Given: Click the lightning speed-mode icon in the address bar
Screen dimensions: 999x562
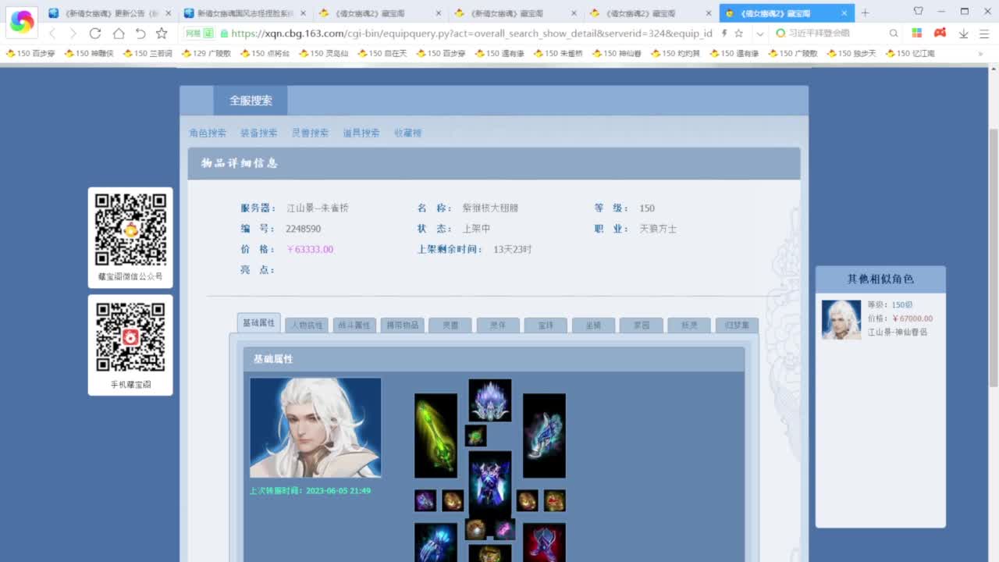Looking at the screenshot, I should click(724, 33).
